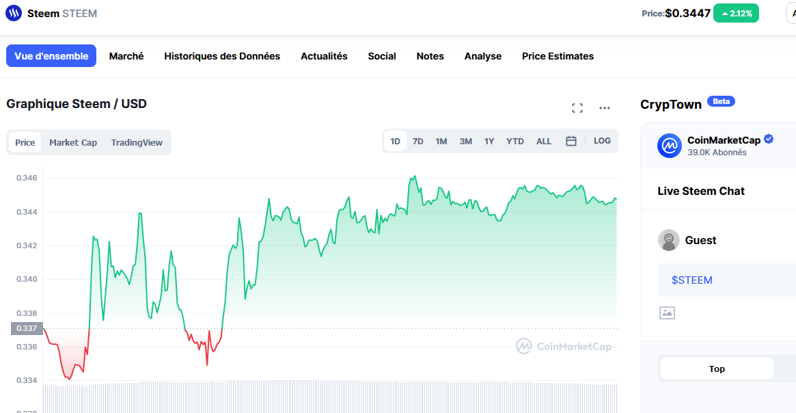The width and height of the screenshot is (796, 413).
Task: Select the ALL time range
Action: pos(544,142)
